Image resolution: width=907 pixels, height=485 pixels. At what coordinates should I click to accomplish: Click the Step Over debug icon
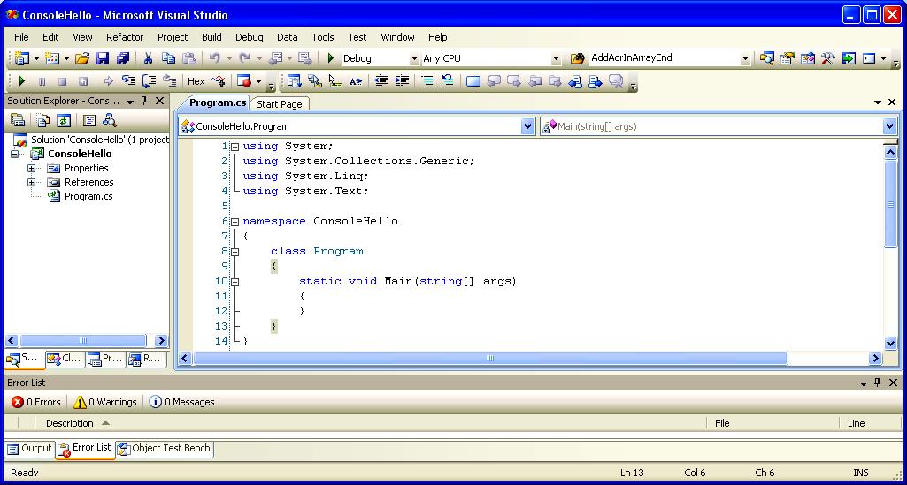149,81
